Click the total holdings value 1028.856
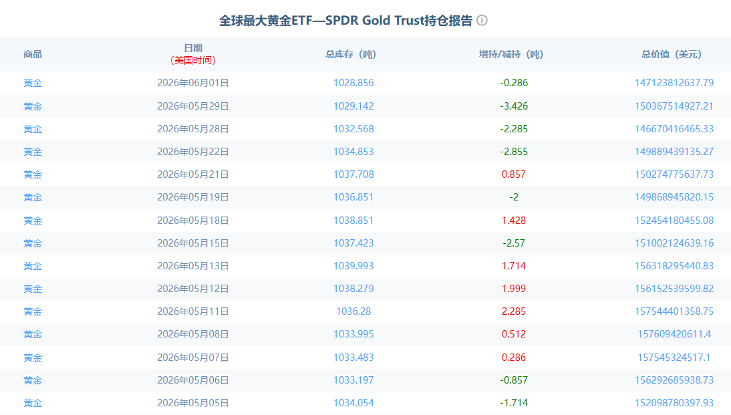The width and height of the screenshot is (731, 415). pyautogui.click(x=353, y=83)
